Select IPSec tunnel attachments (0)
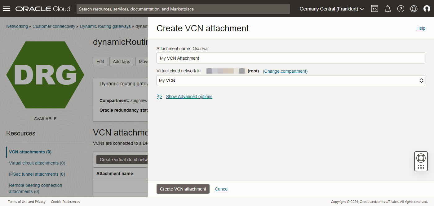This screenshot has width=434, height=206. 37,174
